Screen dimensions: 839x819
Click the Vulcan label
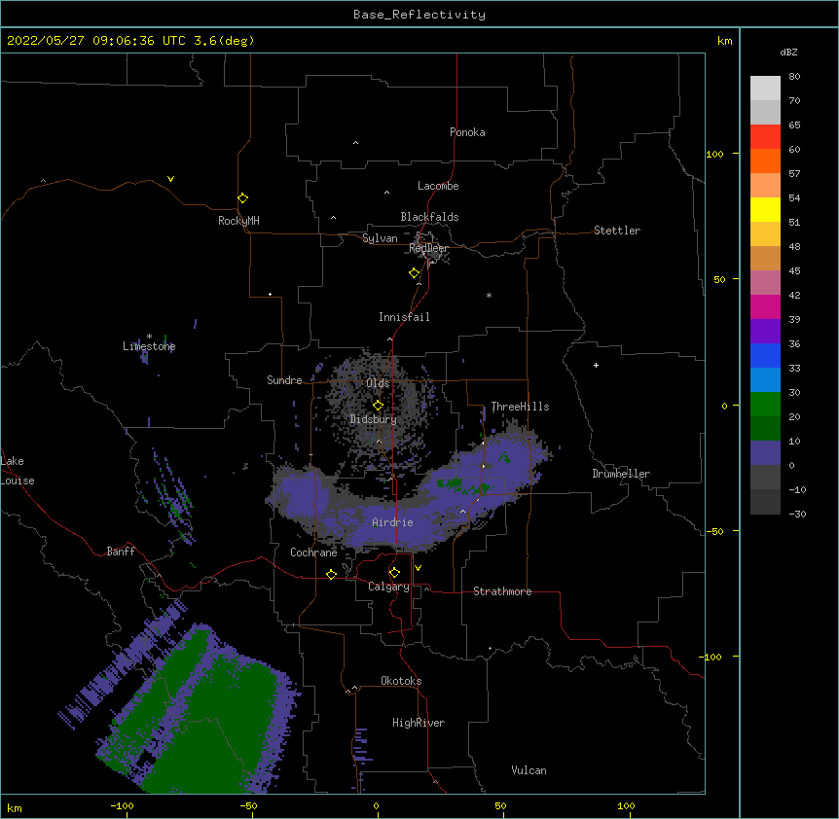529,770
